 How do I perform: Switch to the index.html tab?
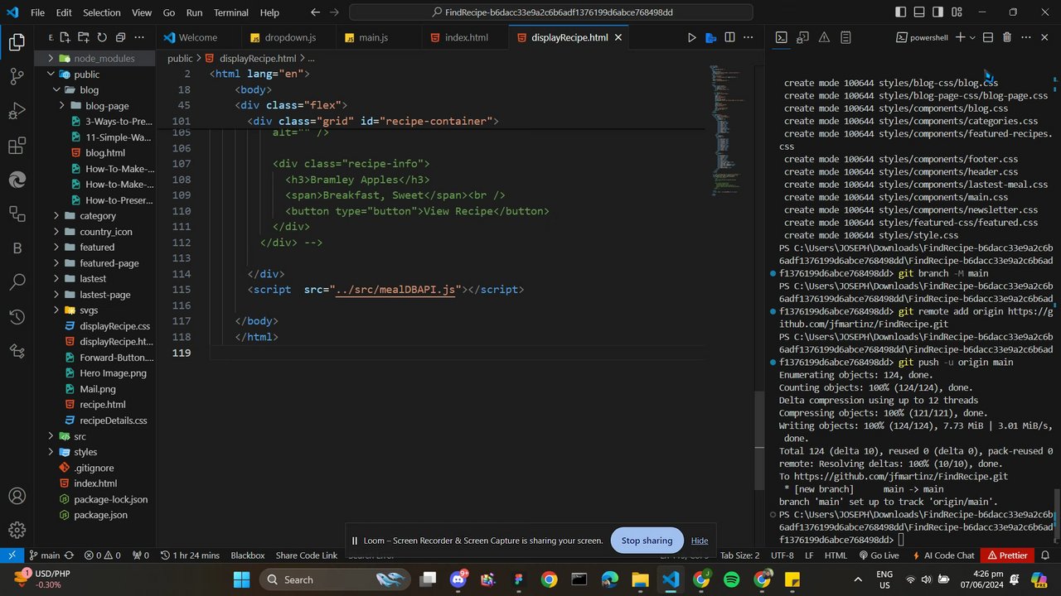pyautogui.click(x=466, y=37)
